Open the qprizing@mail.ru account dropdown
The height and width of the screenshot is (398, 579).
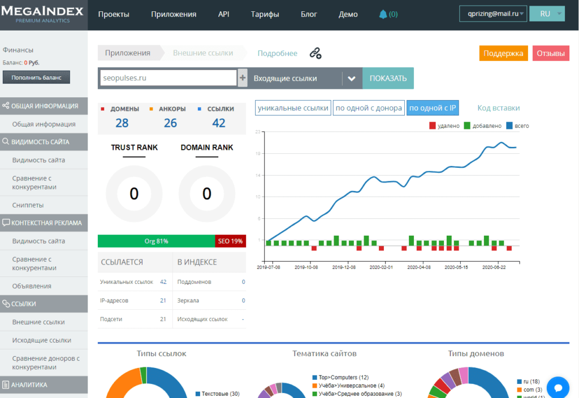[493, 14]
